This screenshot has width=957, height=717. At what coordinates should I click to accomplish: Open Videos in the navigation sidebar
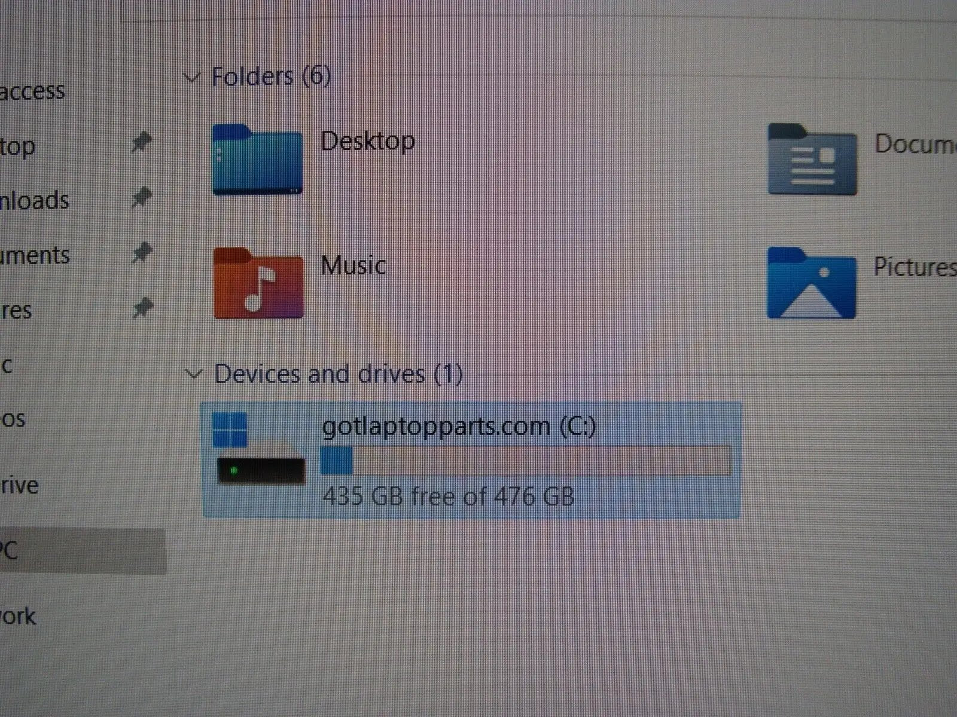pyautogui.click(x=13, y=419)
